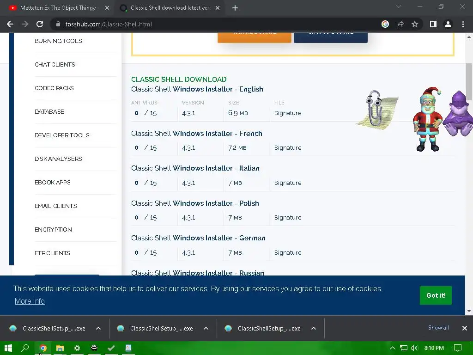Download Classic Shell Windows Installer - Polish
Viewport: 473px width, 355px height.
coord(195,203)
